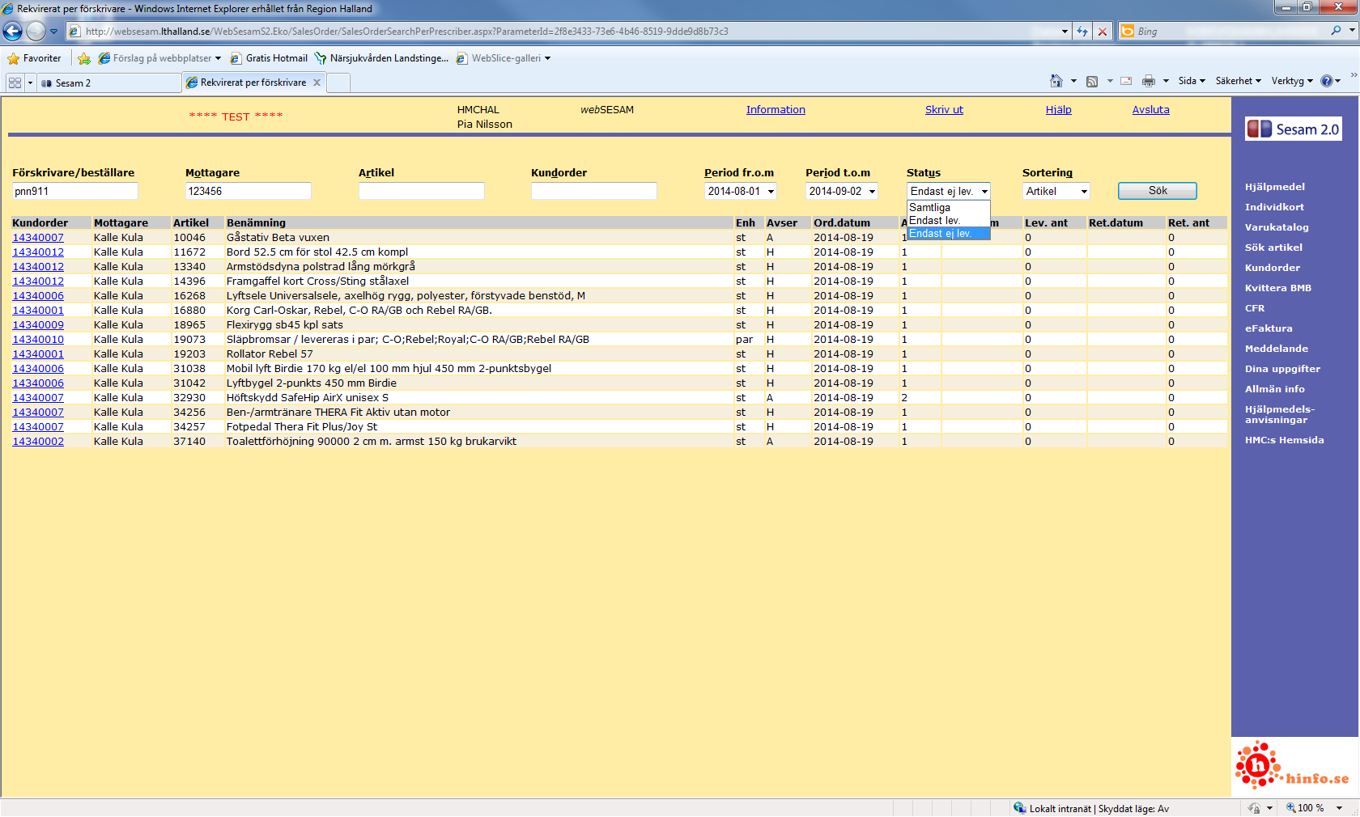
Task: Expand the Verktyg menu
Action: tap(1292, 81)
